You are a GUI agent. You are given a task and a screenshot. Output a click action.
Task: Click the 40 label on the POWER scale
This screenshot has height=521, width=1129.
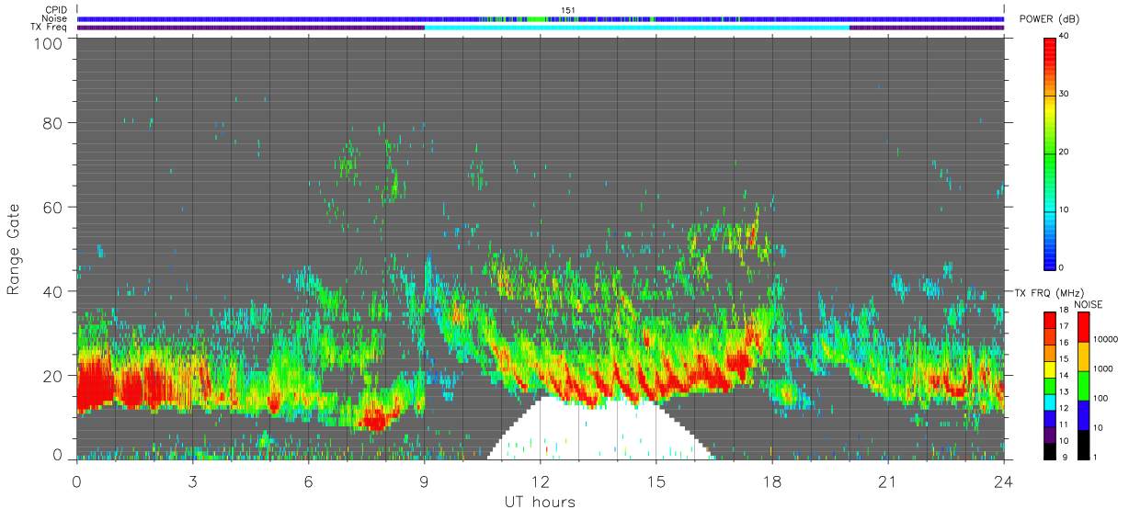[1066, 37]
